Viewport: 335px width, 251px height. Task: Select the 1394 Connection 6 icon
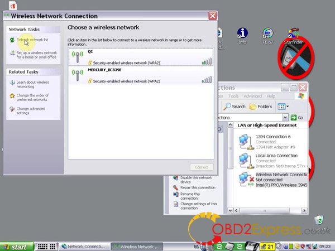245,140
